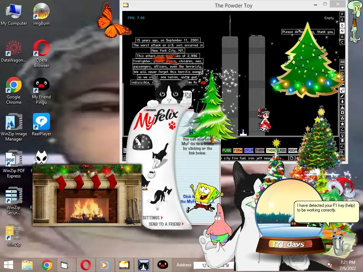Open WinZip PDF Express shortcut
This screenshot has height=272, width=363.
14,164
